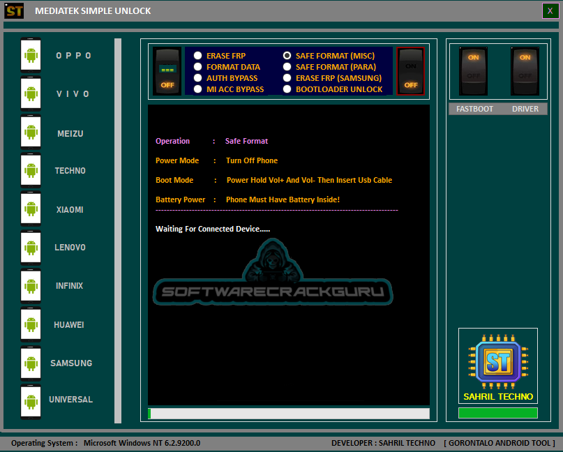Click the green bar under Sahril Techno logo
Screen dimensions: 563x452
pos(498,413)
